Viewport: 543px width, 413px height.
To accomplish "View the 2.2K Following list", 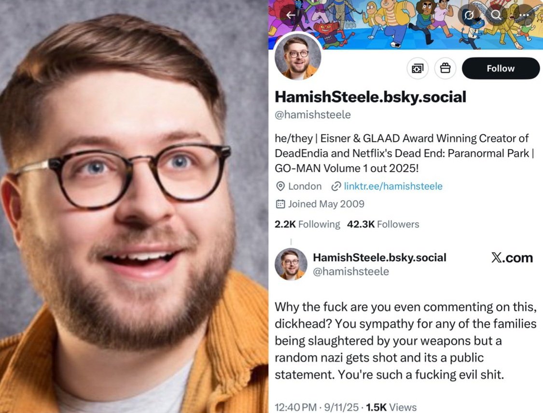I will [x=307, y=224].
